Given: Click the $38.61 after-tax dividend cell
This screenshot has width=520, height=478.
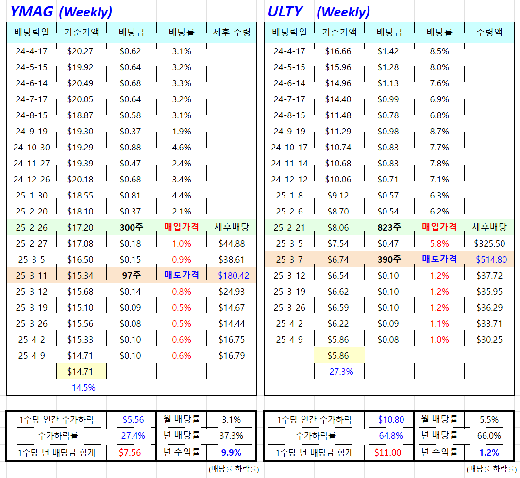Looking at the screenshot, I should (232, 259).
